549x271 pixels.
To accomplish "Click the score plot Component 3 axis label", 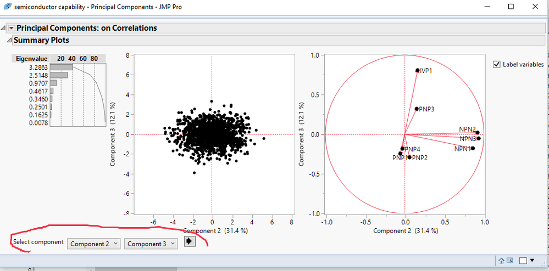I will click(113, 134).
